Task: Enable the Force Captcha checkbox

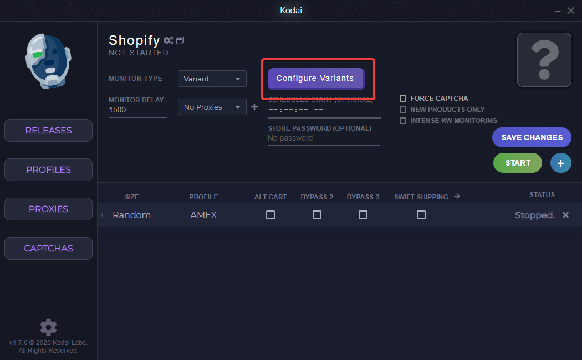Action: pos(403,99)
